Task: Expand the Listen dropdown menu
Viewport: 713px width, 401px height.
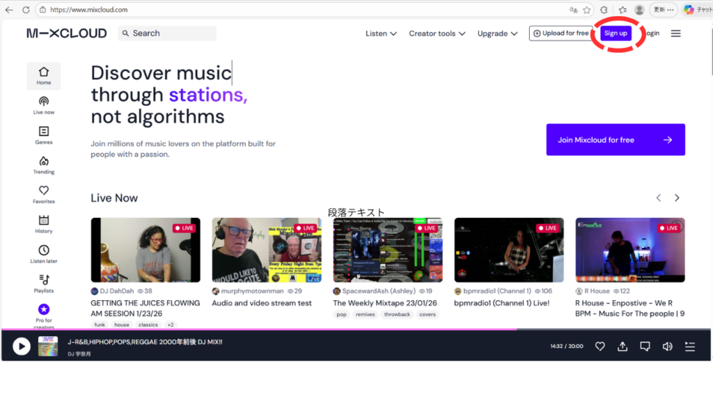Action: 381,33
